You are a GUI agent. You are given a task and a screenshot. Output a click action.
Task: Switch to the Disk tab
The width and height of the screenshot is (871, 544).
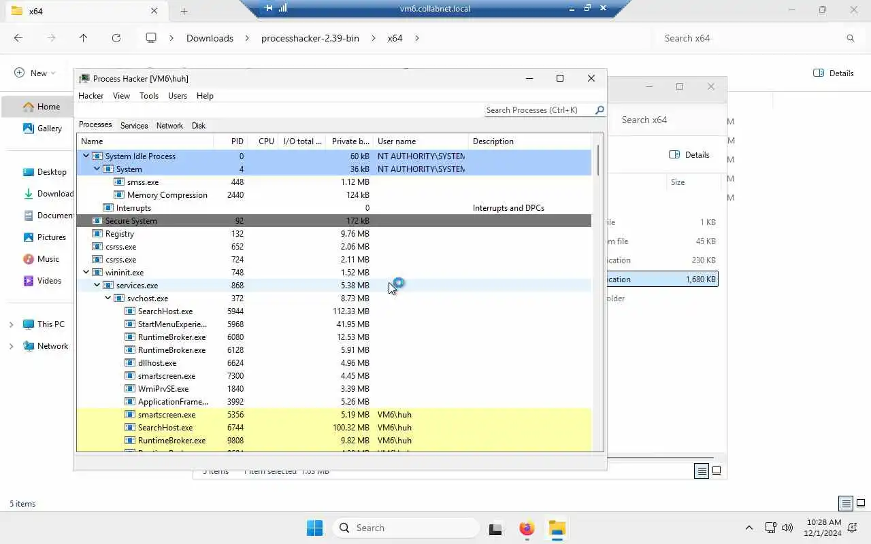click(198, 126)
